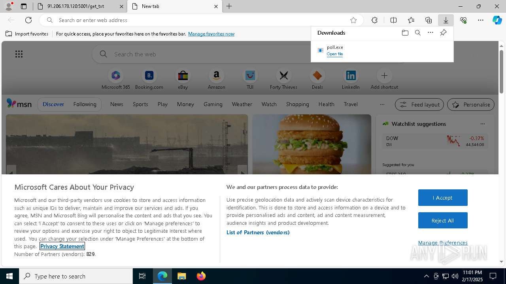Launch Firefox from the taskbar
The width and height of the screenshot is (506, 284).
click(x=201, y=276)
